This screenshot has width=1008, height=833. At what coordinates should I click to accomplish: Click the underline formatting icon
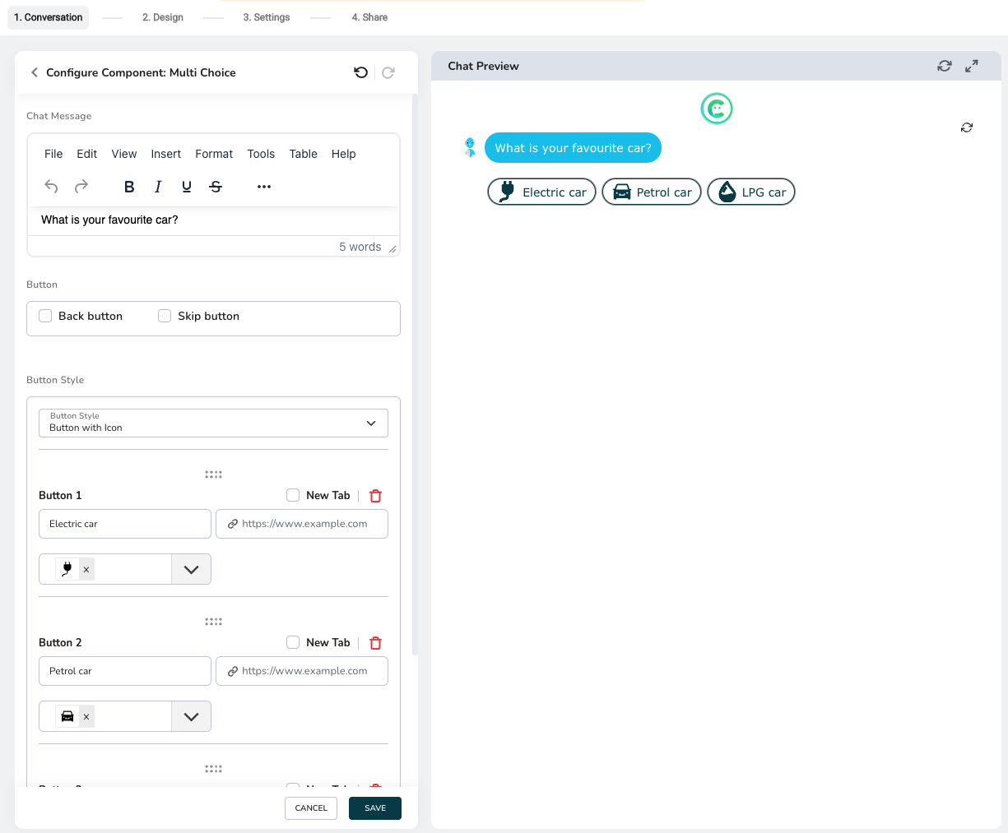(187, 187)
